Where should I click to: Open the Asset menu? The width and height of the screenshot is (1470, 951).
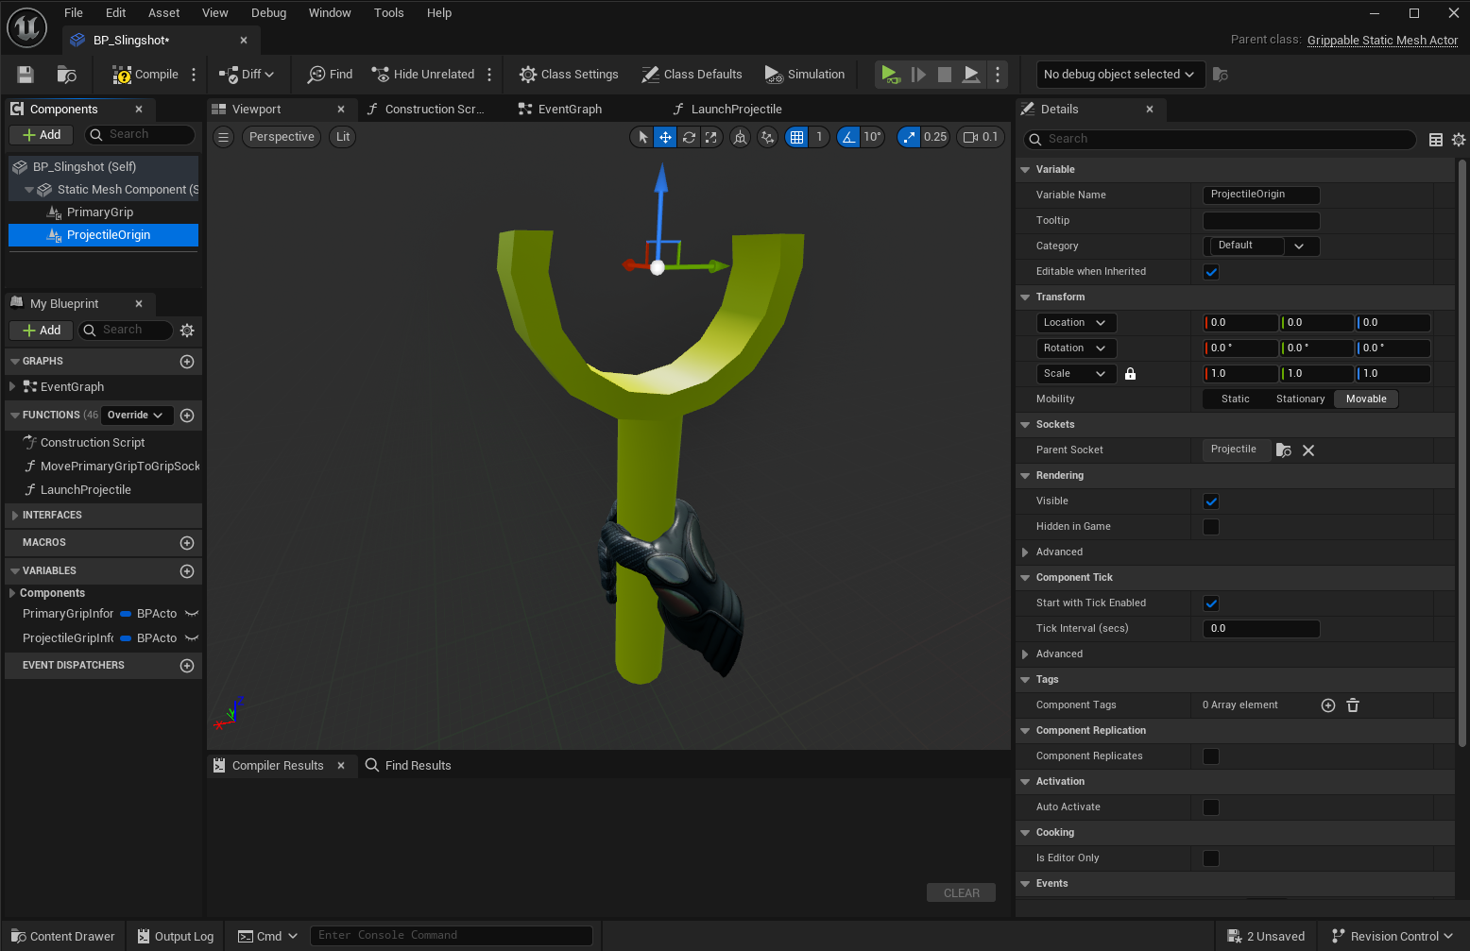click(163, 13)
